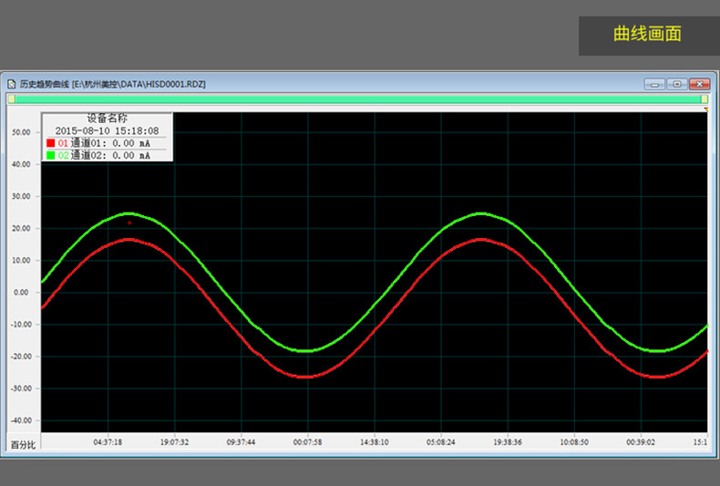Viewport: 720px width, 486px height.
Task: Select the channel 01 legend row
Action: pos(107,143)
